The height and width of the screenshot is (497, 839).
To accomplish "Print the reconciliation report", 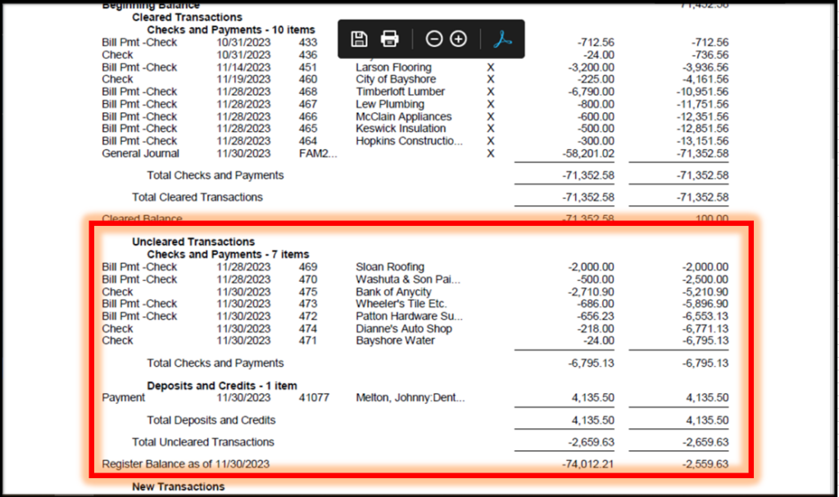I will pyautogui.click(x=390, y=38).
